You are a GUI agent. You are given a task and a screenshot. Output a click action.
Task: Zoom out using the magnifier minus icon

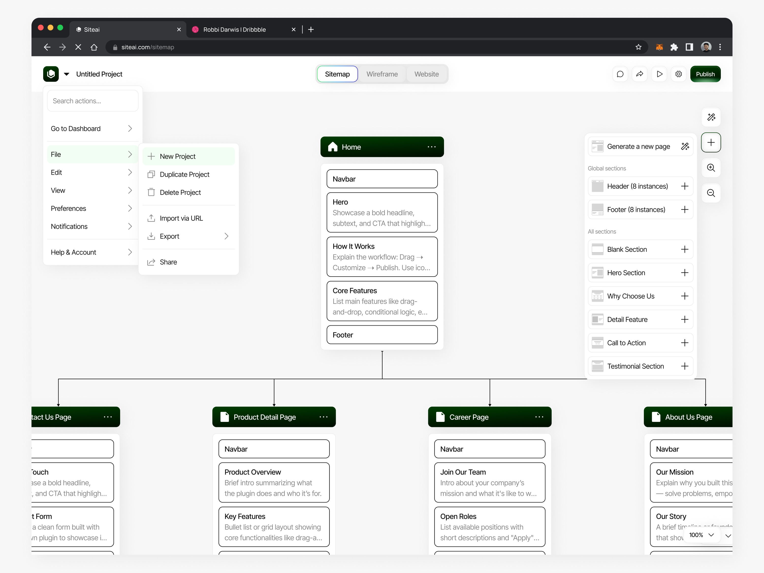[711, 193]
